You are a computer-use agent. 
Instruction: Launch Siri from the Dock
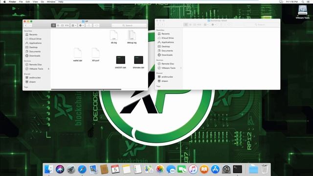tap(60, 169)
